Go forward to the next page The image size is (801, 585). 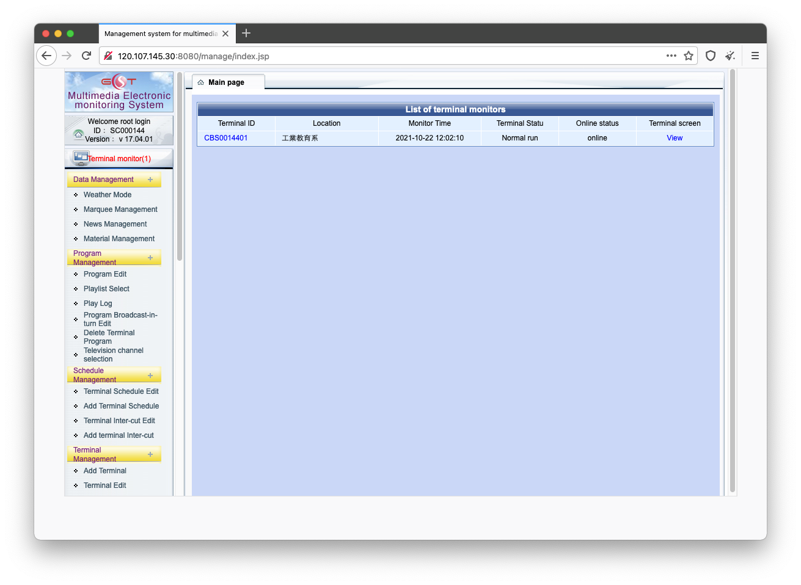coord(67,56)
